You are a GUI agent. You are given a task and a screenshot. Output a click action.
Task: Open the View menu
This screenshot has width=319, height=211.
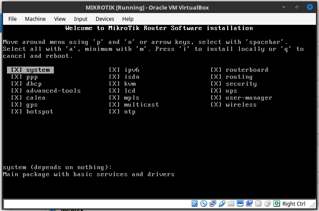(x=60, y=19)
